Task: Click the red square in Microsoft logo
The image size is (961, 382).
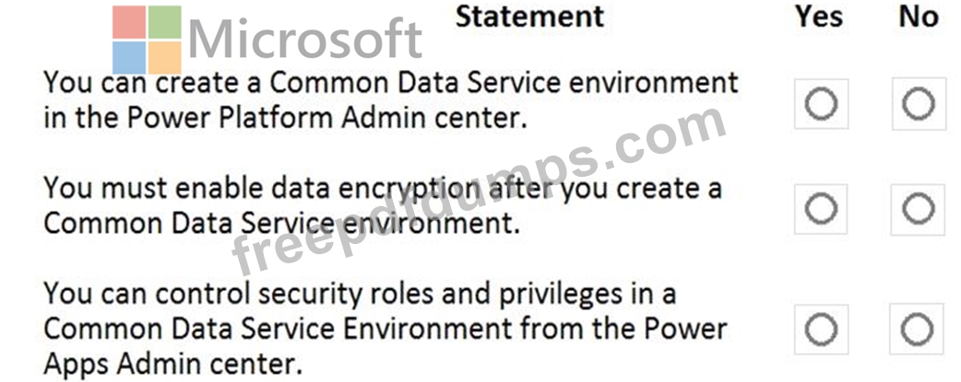Action: pos(129,22)
